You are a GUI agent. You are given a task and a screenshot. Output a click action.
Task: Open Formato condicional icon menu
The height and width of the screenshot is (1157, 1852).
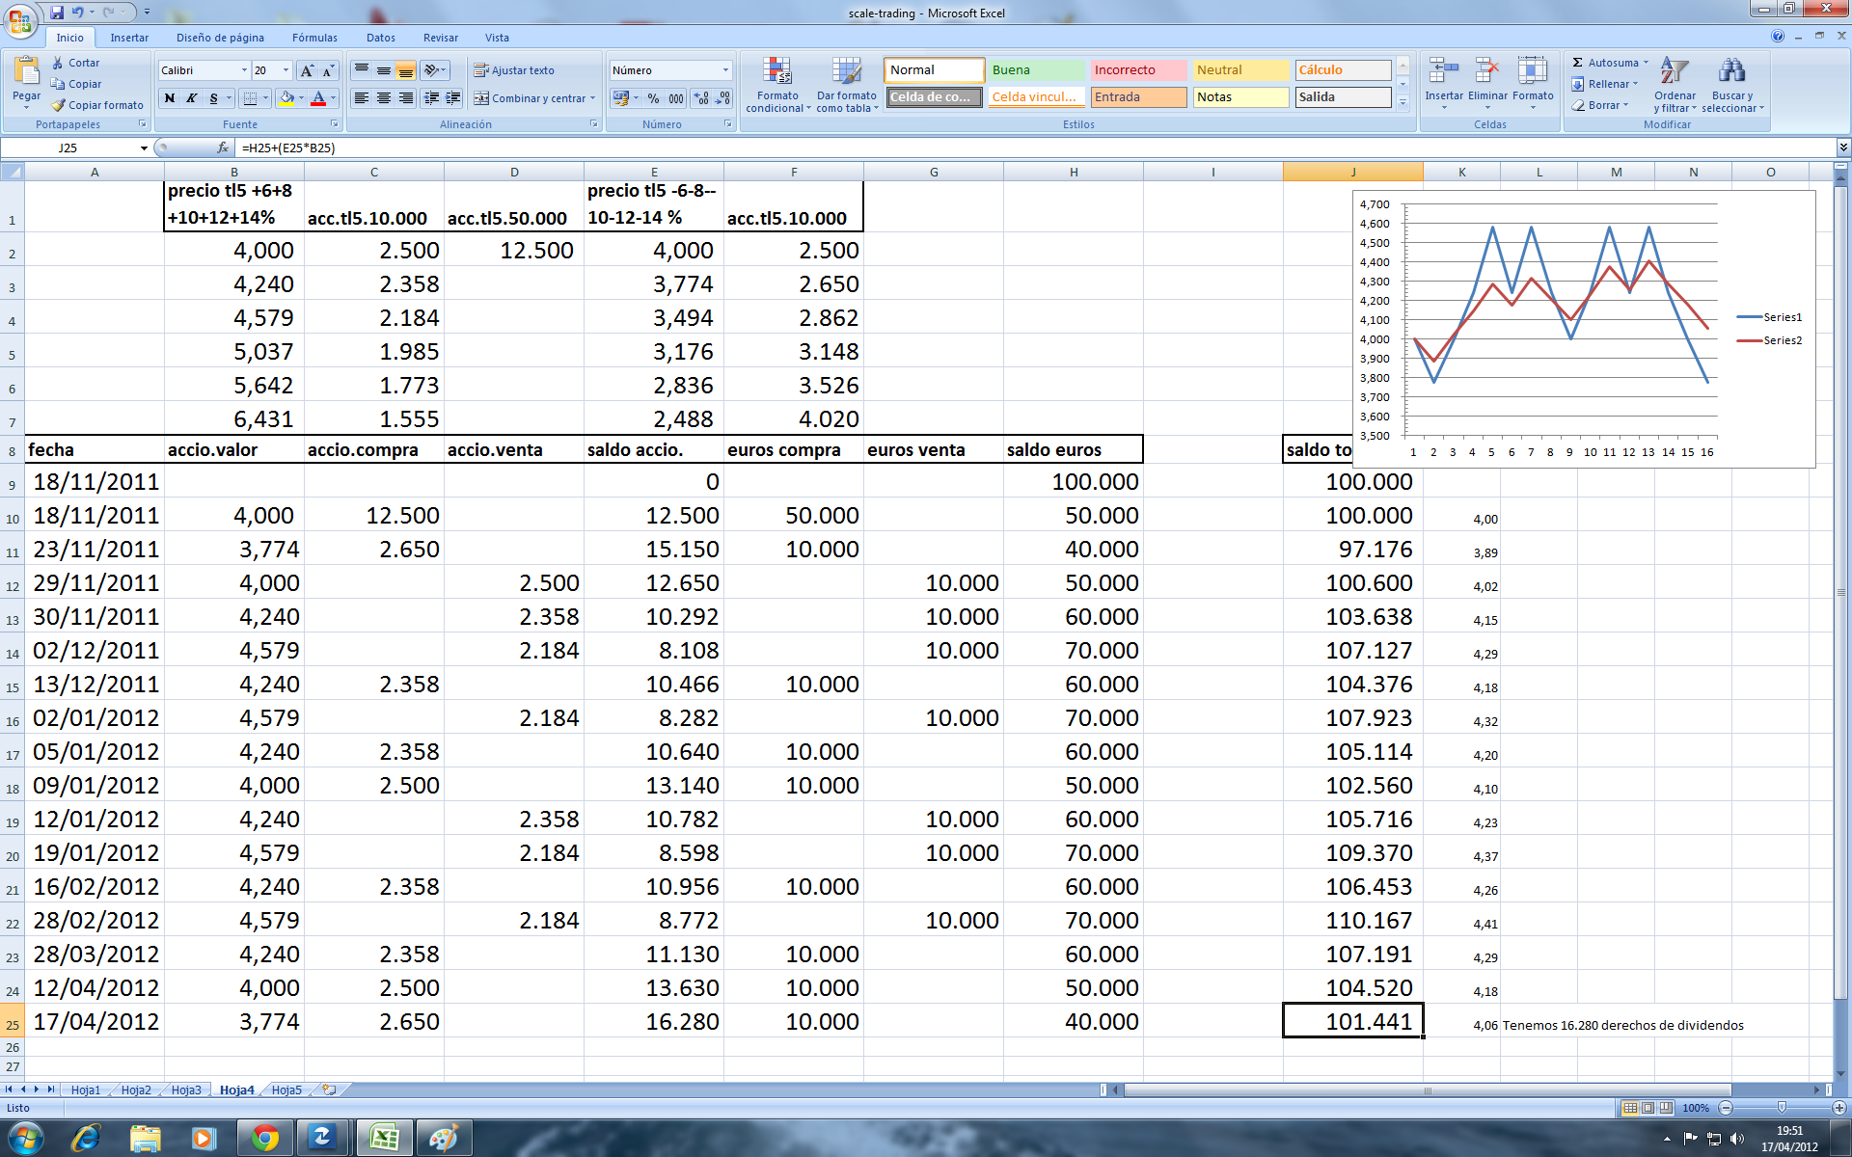(777, 72)
